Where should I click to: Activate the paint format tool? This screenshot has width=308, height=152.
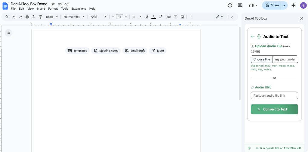(41, 17)
